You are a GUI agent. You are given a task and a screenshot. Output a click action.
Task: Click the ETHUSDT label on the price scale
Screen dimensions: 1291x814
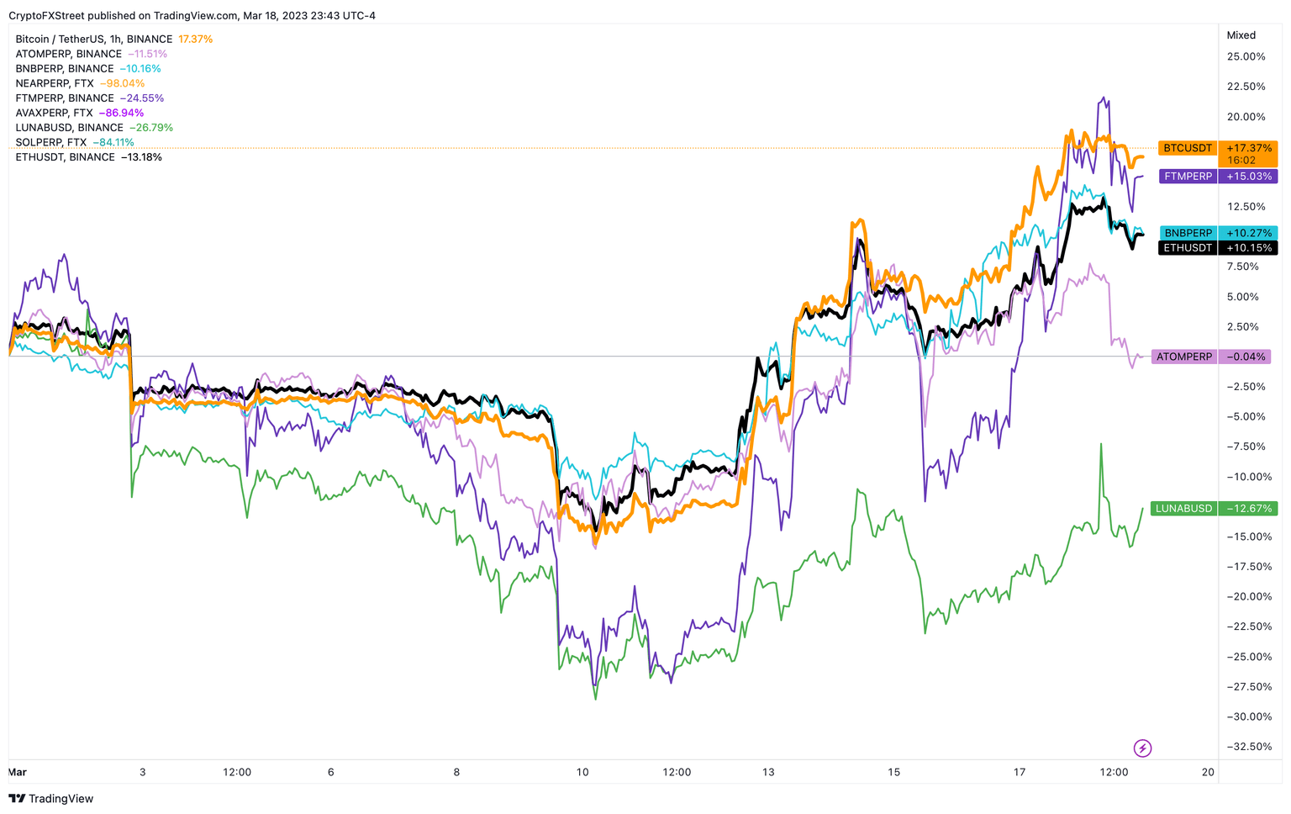[x=1187, y=247]
